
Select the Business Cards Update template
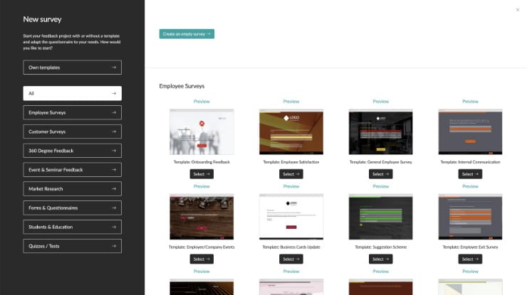coord(291,259)
